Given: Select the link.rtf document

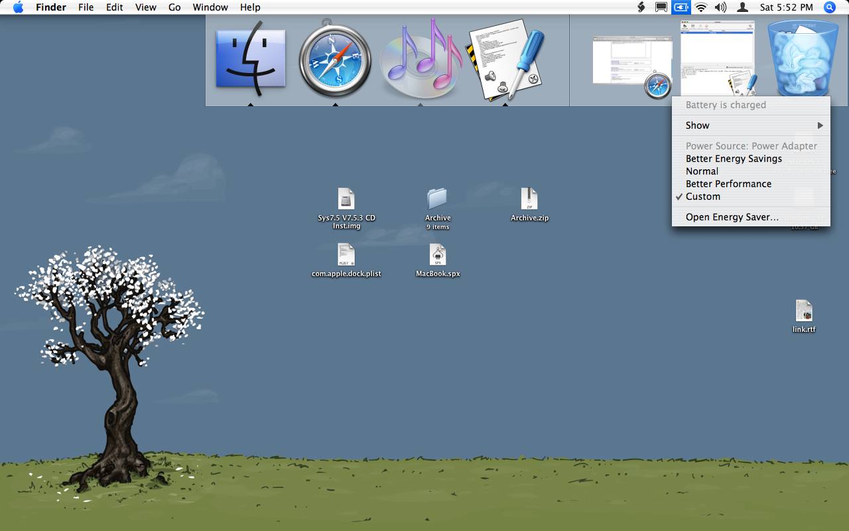Looking at the screenshot, I should (804, 316).
